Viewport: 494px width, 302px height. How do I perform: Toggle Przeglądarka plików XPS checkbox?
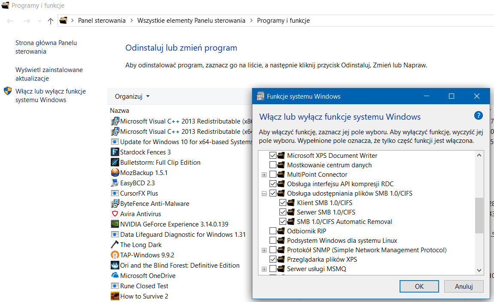(x=273, y=260)
